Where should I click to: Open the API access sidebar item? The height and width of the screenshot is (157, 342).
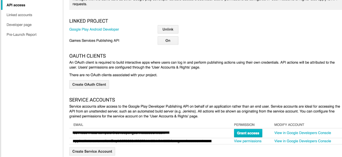click(x=16, y=5)
